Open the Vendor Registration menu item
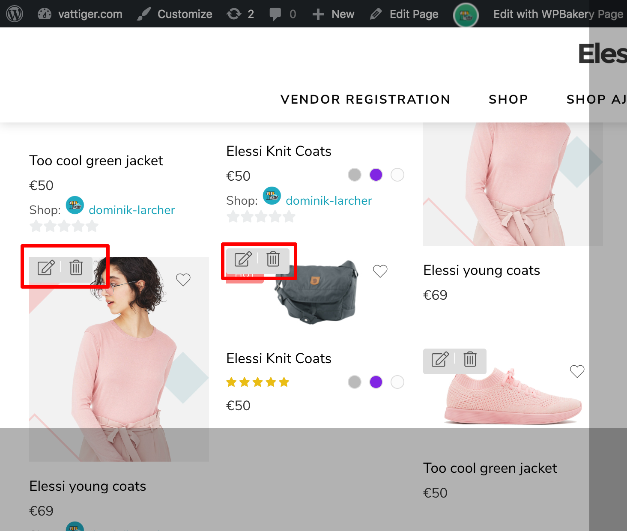 point(365,99)
